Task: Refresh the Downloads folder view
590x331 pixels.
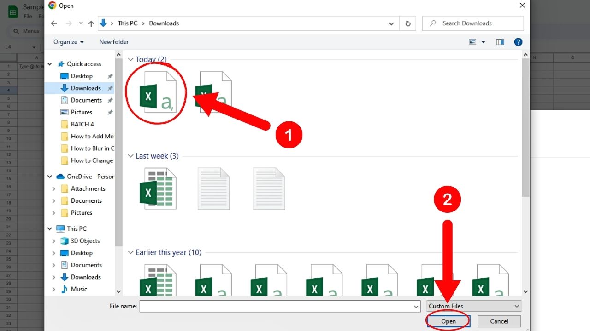Action: [x=407, y=23]
